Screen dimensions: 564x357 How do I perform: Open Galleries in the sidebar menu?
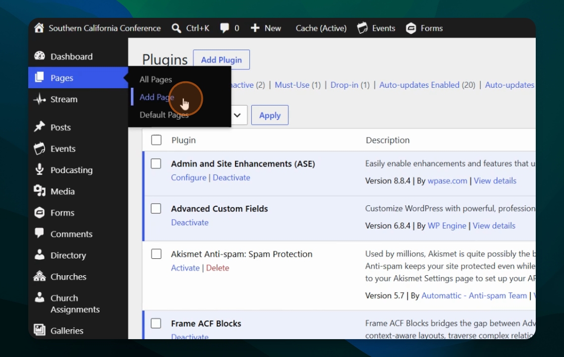pos(67,331)
